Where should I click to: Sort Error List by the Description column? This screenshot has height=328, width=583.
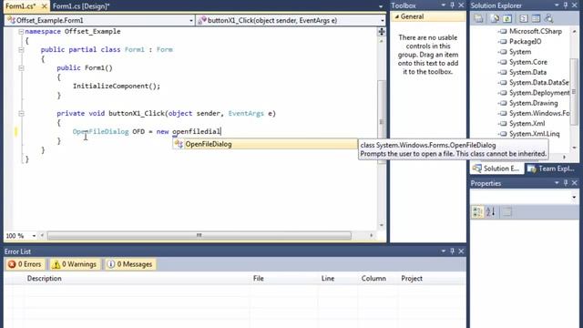(45, 279)
